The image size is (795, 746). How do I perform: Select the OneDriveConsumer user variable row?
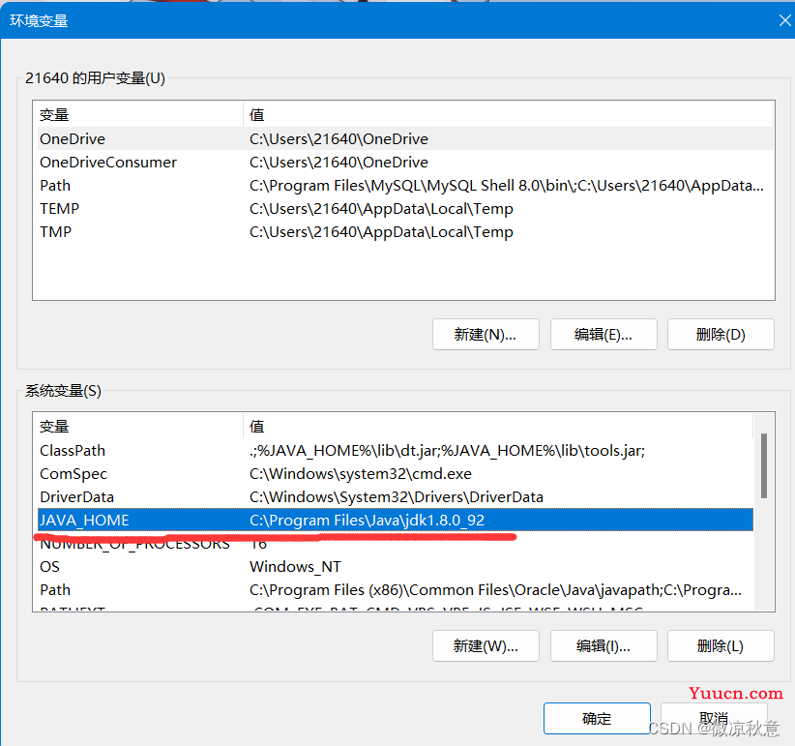(405, 162)
